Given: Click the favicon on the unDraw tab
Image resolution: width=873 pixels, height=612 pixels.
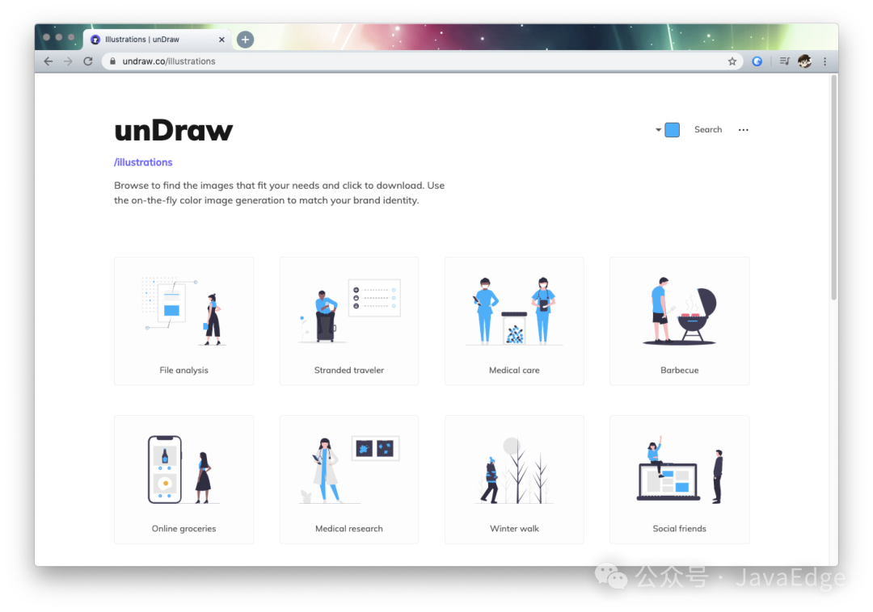Looking at the screenshot, I should [95, 40].
